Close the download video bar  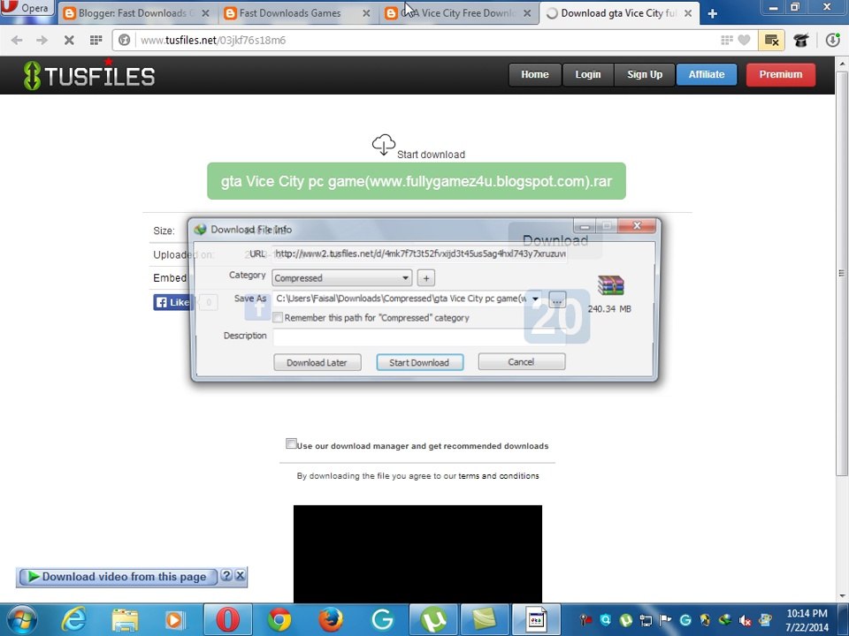(x=240, y=575)
